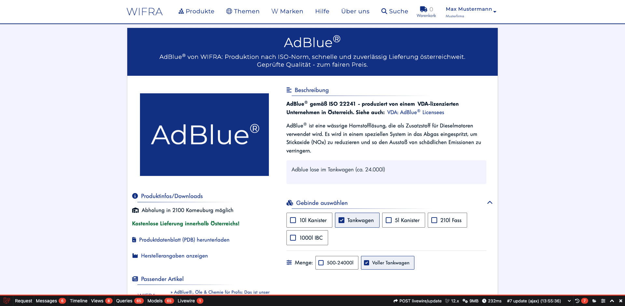Click the debugbar open folder icon
Screen dimensions: 625x306
(x=594, y=301)
